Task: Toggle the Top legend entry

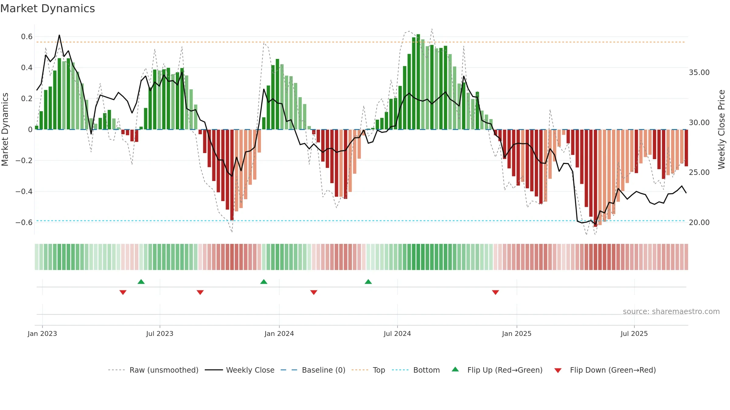Action: (x=368, y=370)
